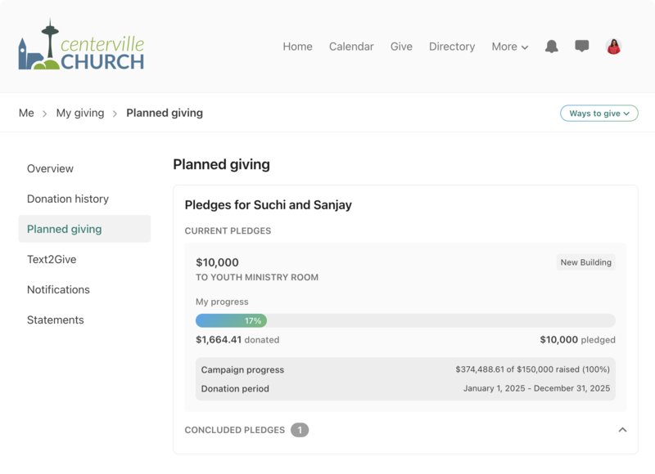This screenshot has width=655, height=474.
Task: Open the chat messages icon
Action: click(x=582, y=47)
